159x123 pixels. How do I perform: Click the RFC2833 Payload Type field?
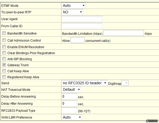pos(69,110)
